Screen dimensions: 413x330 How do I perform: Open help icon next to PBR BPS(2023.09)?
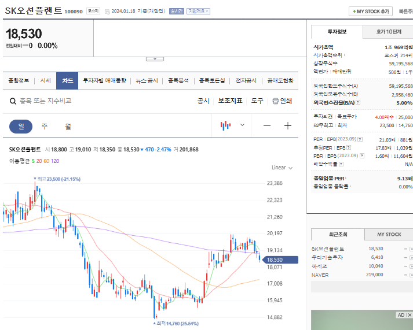point(362,156)
